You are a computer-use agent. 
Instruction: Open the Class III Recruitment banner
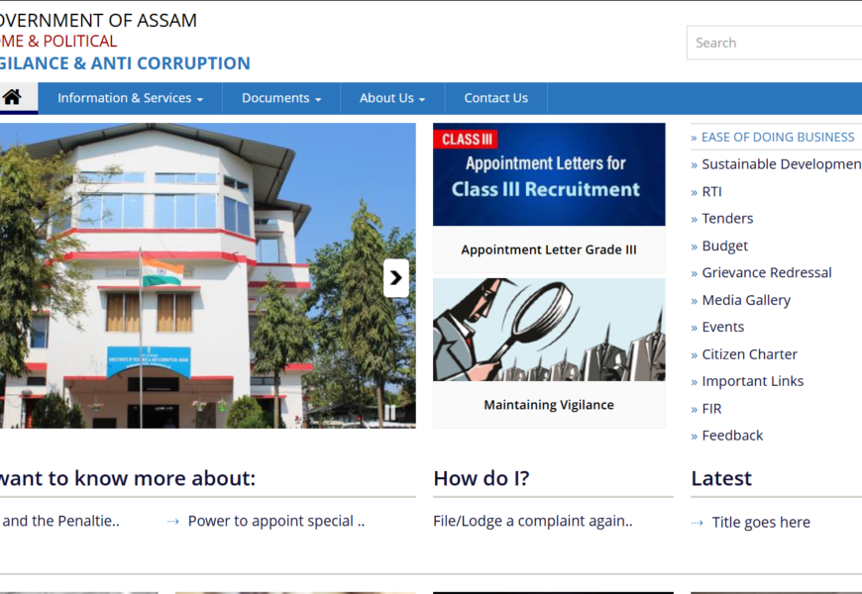click(x=549, y=174)
